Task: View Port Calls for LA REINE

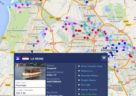Action: [x=86, y=85]
